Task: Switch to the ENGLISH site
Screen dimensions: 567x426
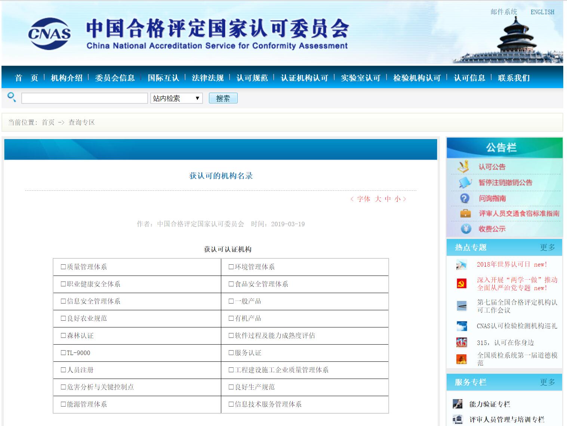Action: click(x=542, y=12)
